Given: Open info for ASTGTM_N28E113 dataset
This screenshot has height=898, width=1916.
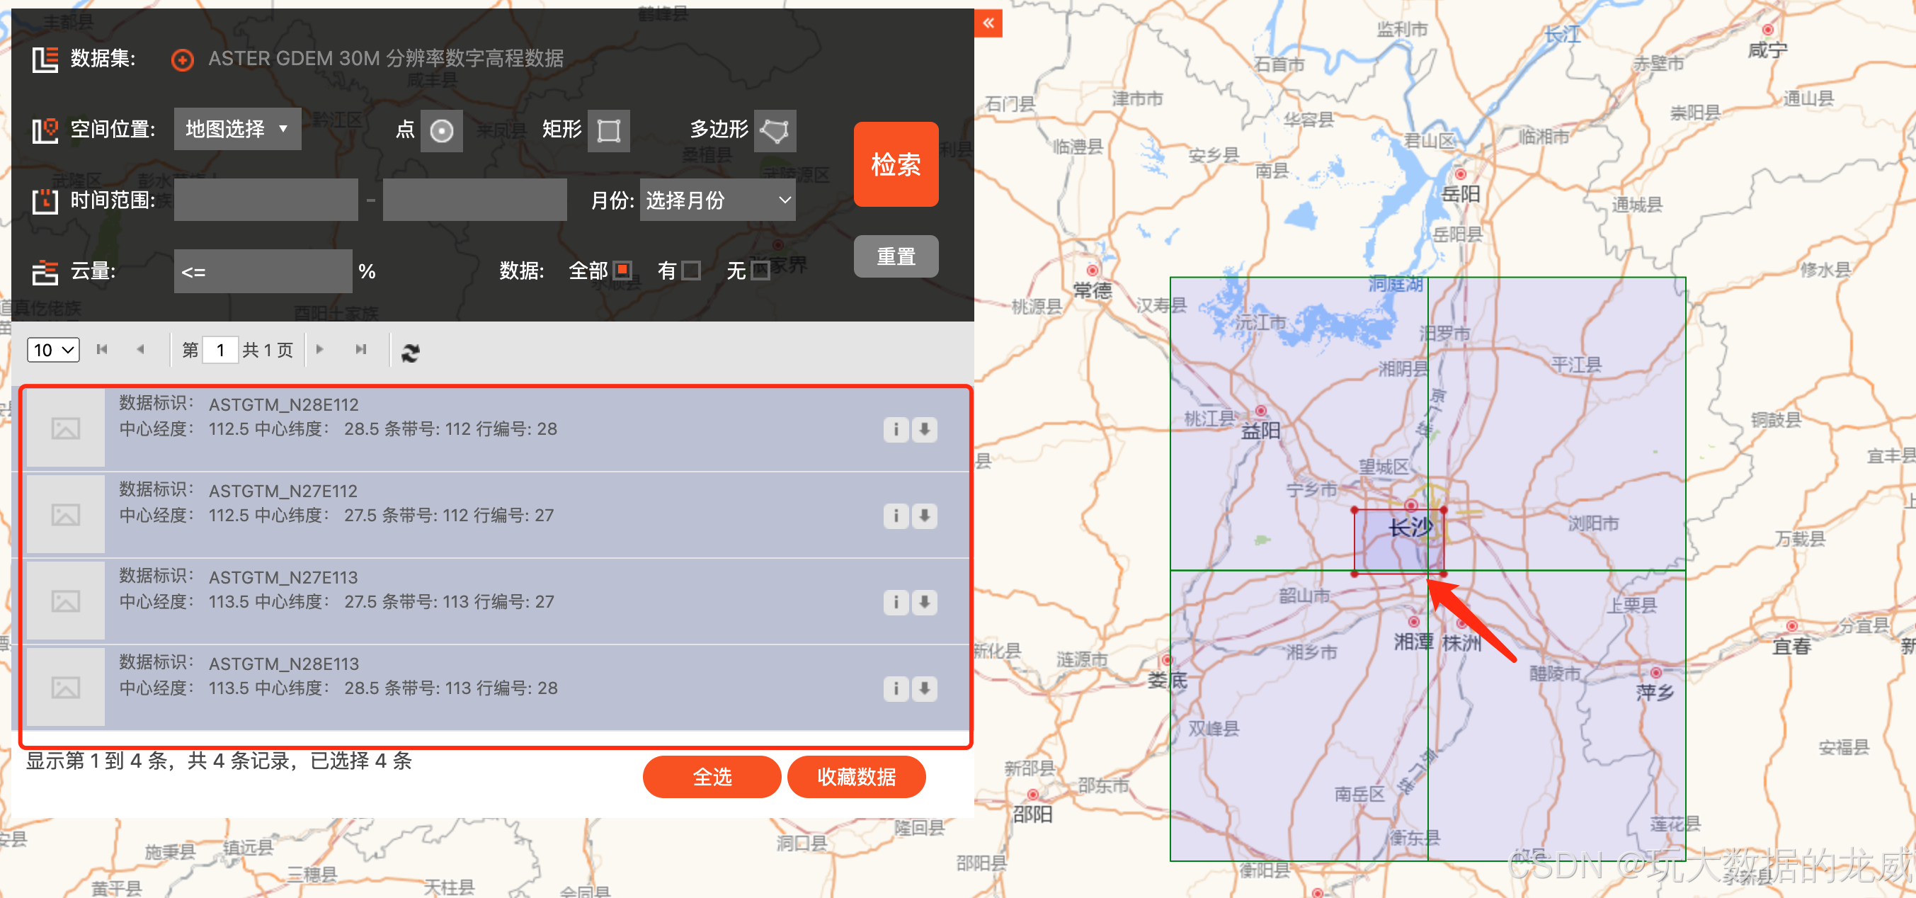Looking at the screenshot, I should click(896, 688).
